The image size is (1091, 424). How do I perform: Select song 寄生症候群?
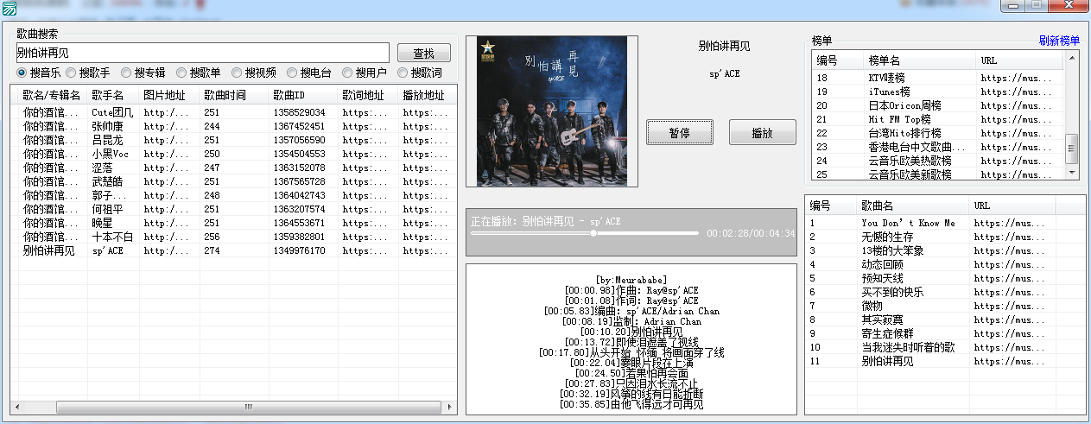coord(945,333)
